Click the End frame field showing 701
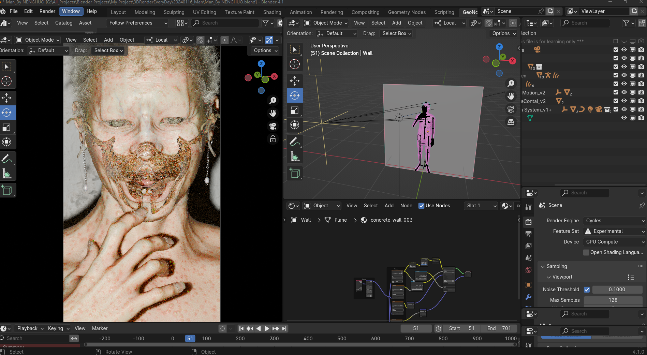 [499, 328]
